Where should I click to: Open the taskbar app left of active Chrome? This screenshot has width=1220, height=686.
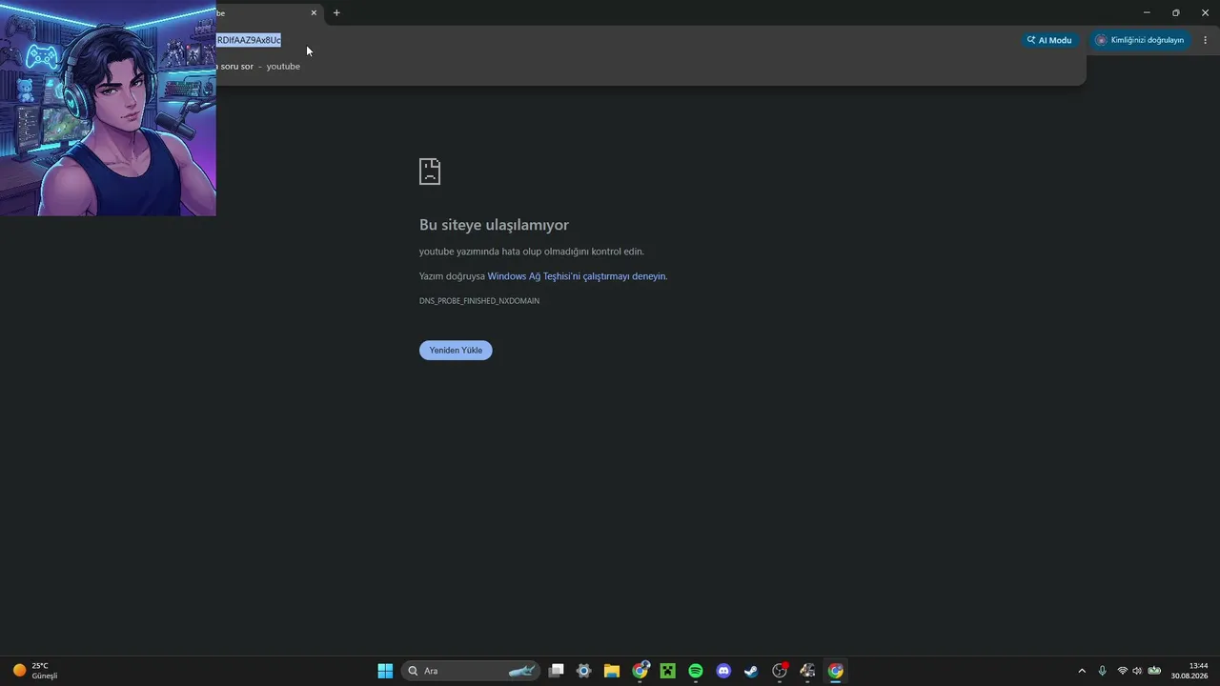coord(807,671)
